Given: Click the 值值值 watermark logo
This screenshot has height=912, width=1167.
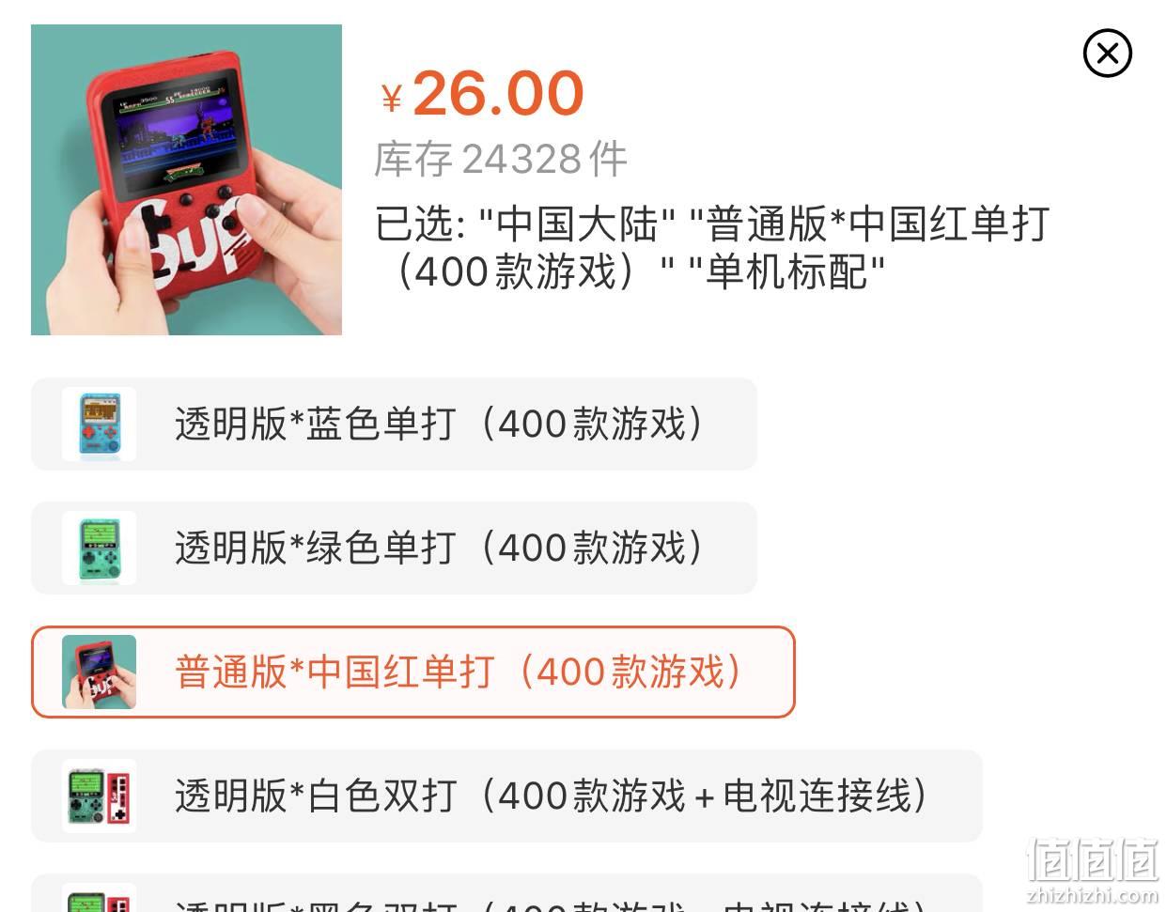Looking at the screenshot, I should [1092, 858].
